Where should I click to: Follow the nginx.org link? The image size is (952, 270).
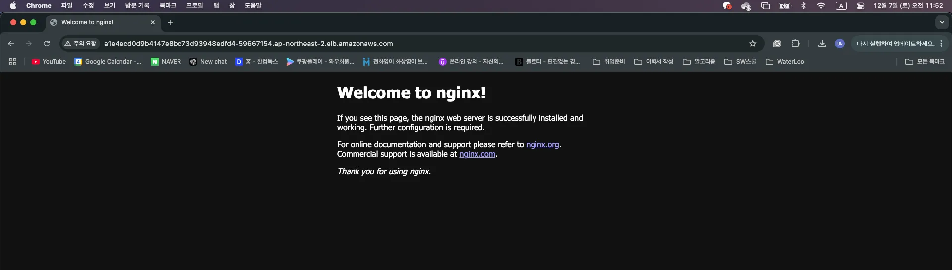(542, 144)
